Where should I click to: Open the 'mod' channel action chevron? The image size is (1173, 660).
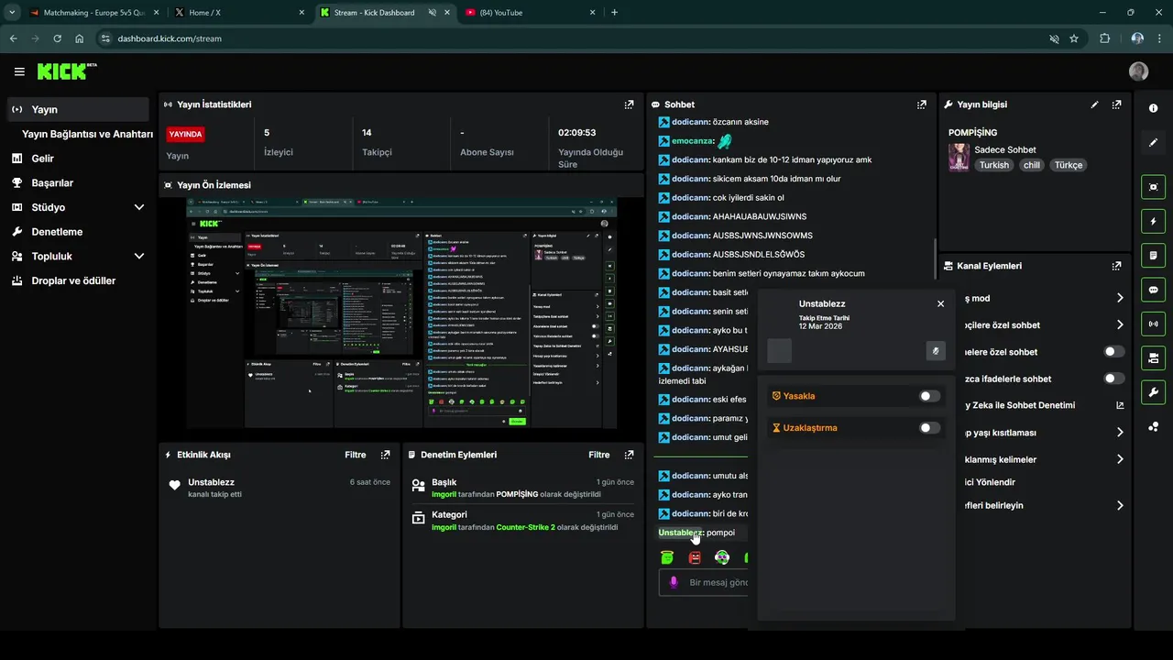click(x=1120, y=298)
